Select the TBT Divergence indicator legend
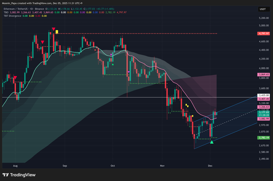273x181 pixels. (x=11, y=16)
